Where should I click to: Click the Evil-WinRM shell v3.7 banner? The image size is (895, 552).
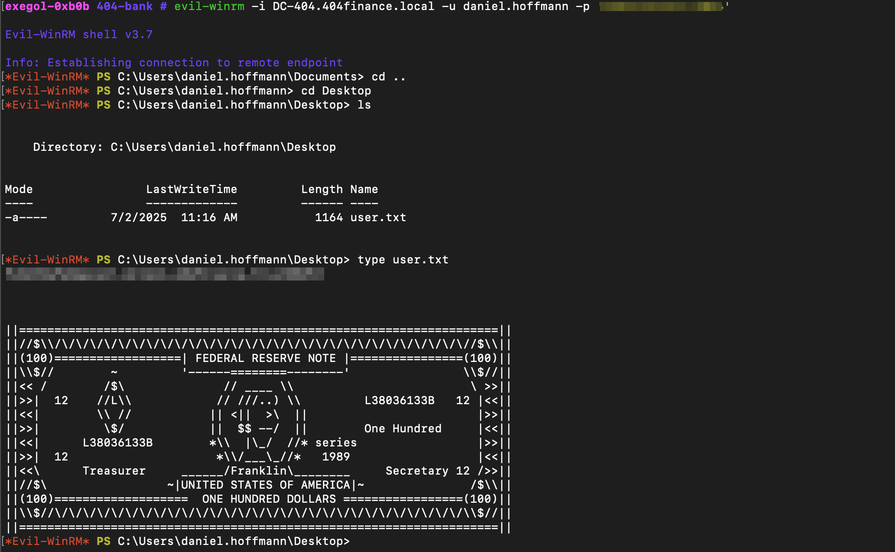[x=79, y=35]
